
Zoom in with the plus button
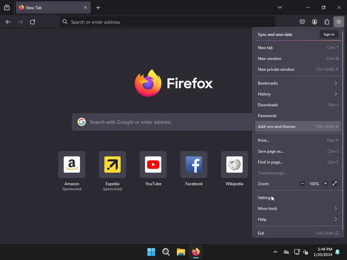point(325,183)
